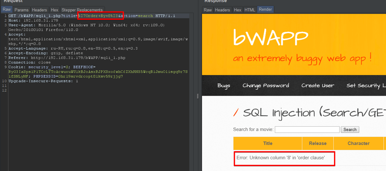The width and height of the screenshot is (386, 171).
Task: Click 'an extremely buggy web app' tagline
Action: point(302,58)
